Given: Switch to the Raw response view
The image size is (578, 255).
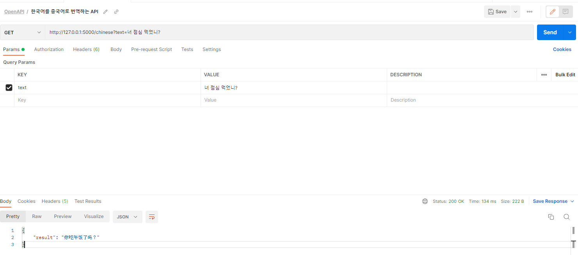Looking at the screenshot, I should [x=37, y=216].
